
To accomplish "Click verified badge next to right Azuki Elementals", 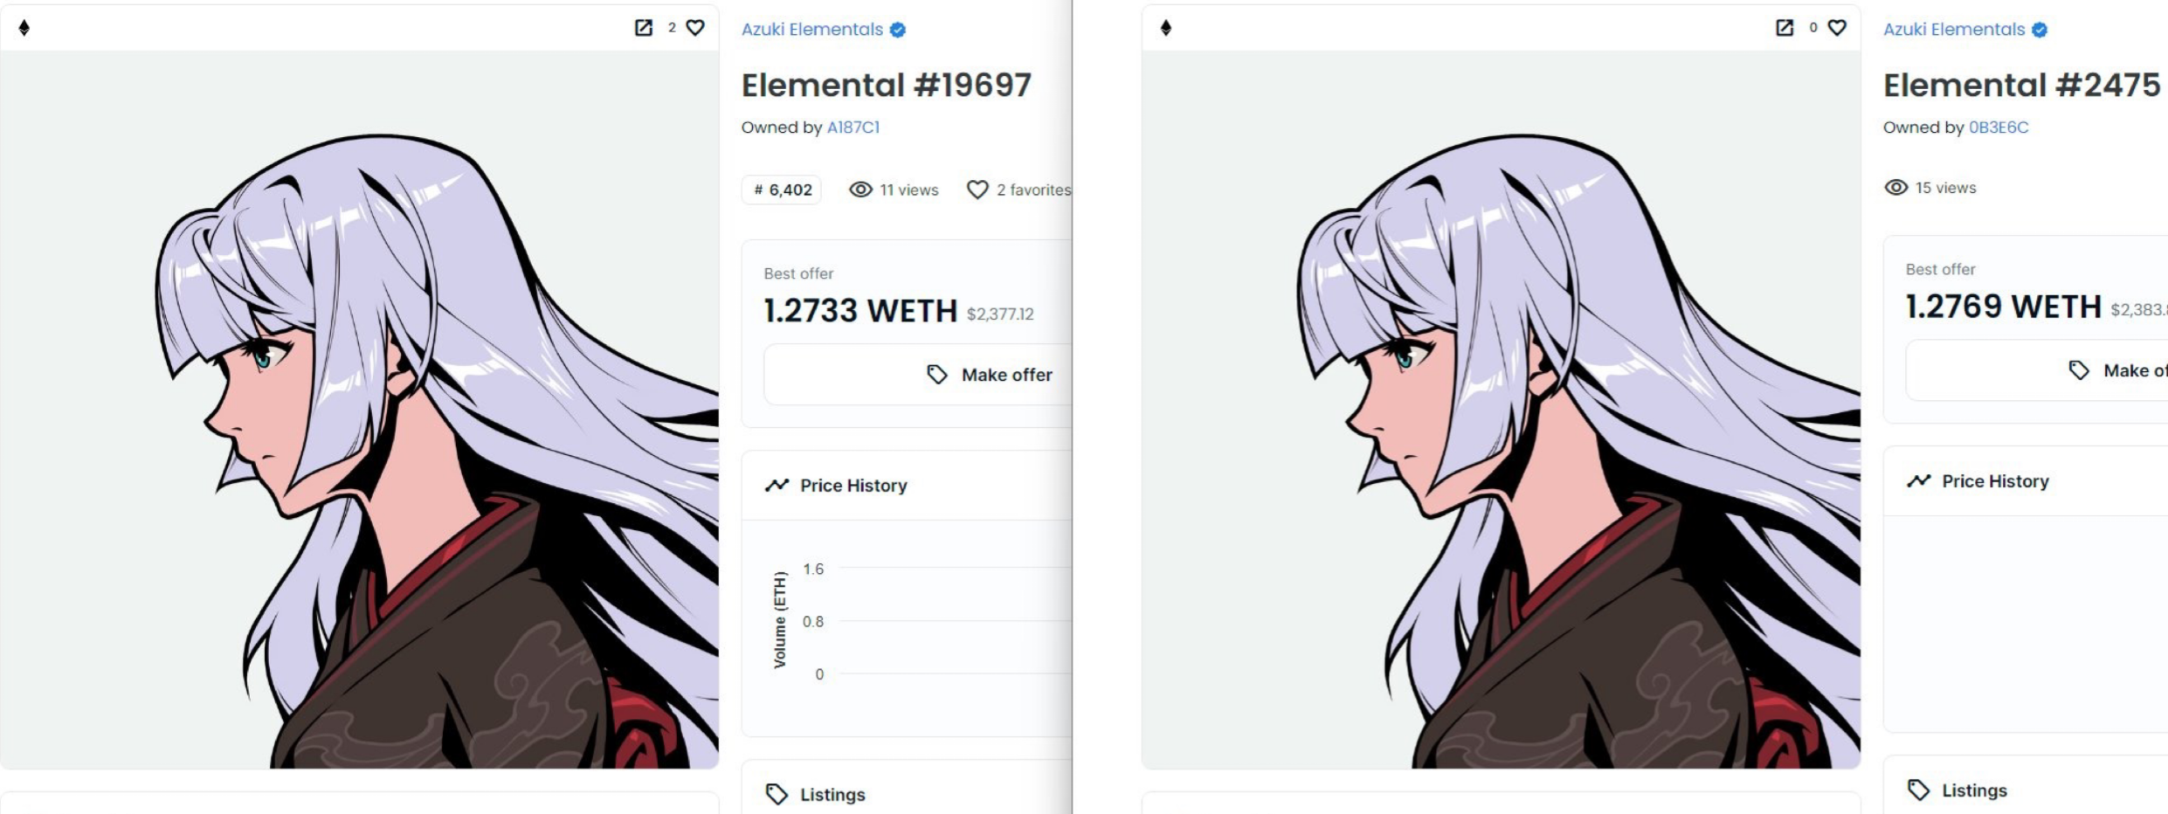I will tap(2040, 30).
